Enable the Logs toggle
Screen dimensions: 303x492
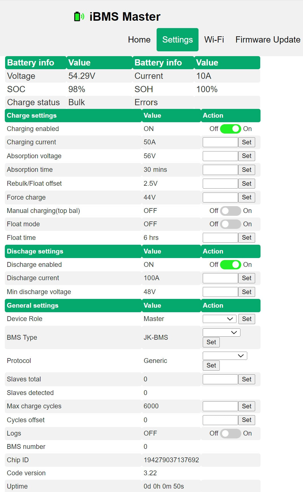(x=231, y=433)
